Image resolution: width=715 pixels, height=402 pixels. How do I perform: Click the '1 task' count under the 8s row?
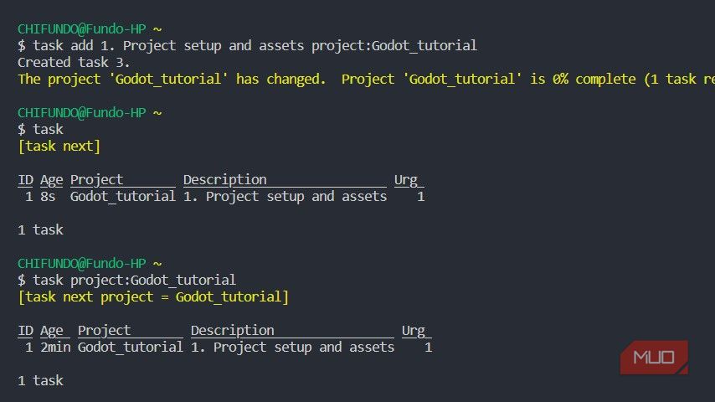tap(40, 229)
